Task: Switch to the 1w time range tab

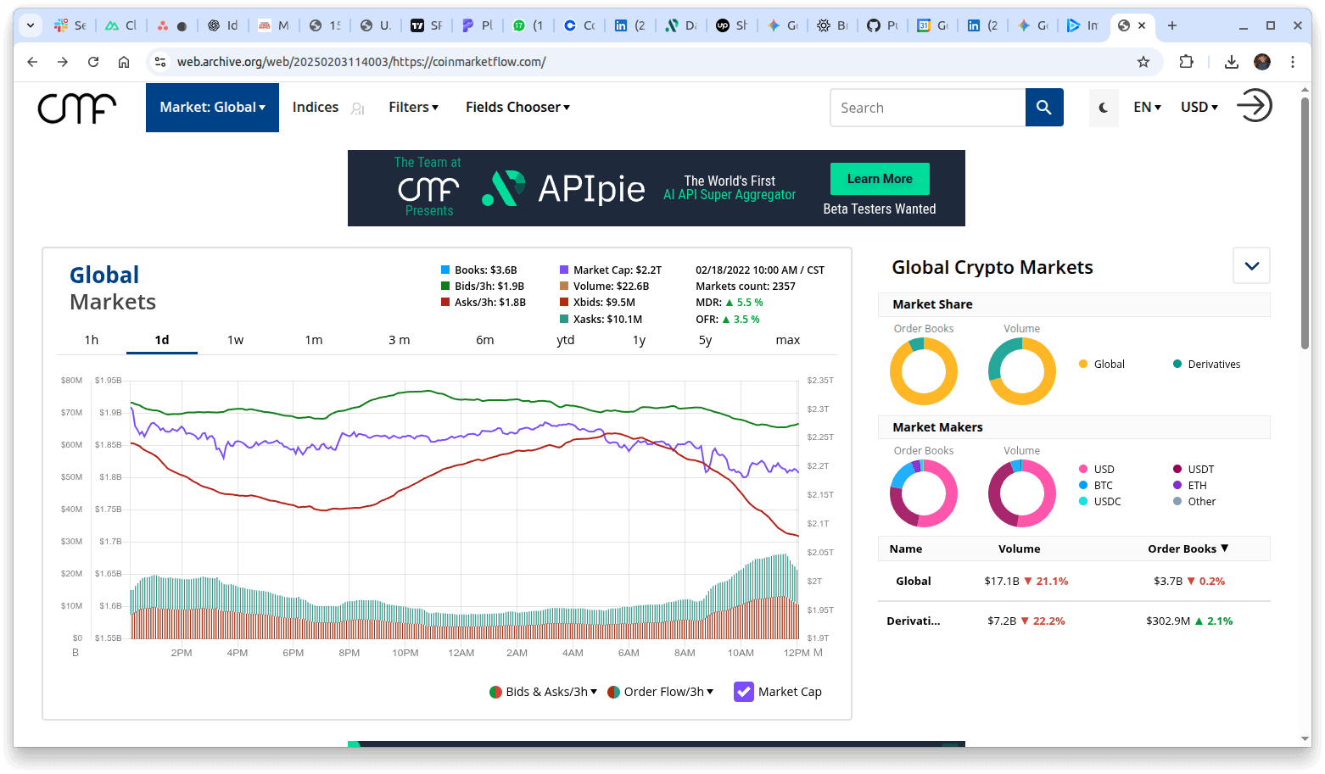Action: [x=235, y=339]
